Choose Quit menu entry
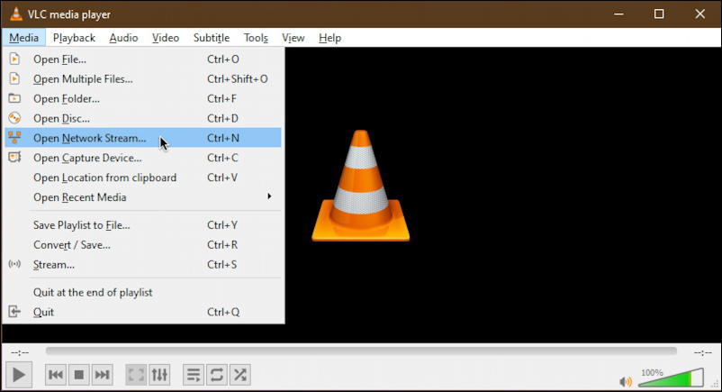The width and height of the screenshot is (722, 392). pos(143,312)
